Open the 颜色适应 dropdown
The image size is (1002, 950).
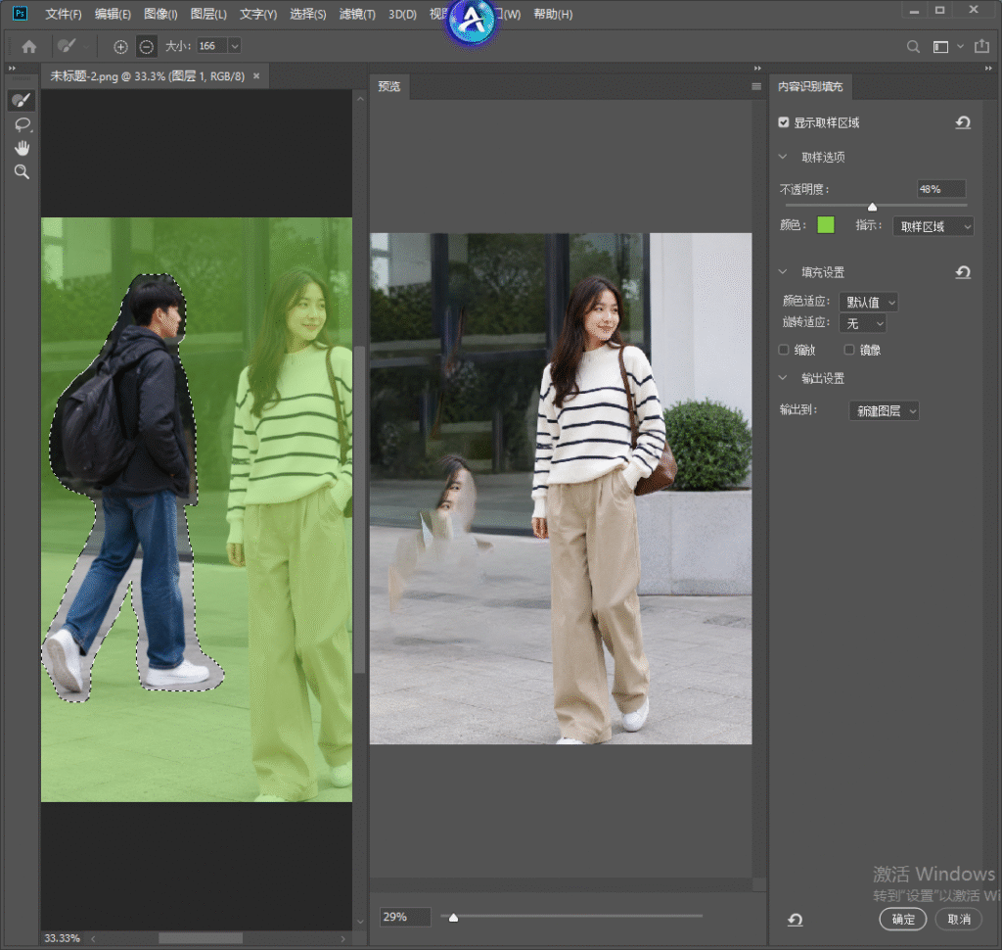[869, 302]
